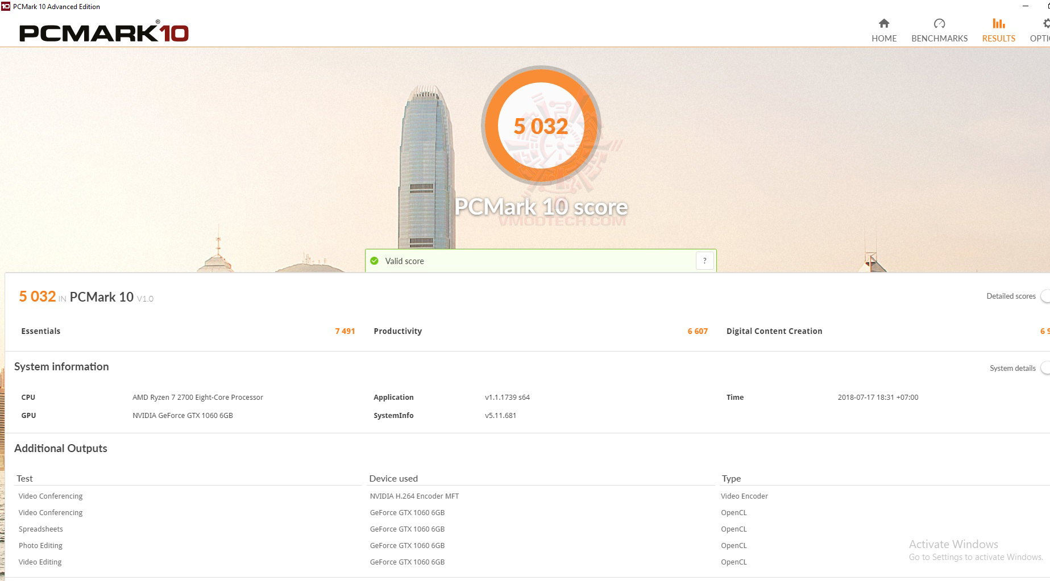Click the "System information" heading
This screenshot has height=581, width=1050.
click(61, 367)
